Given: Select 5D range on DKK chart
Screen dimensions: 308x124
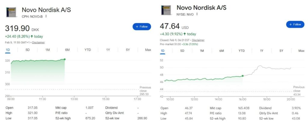Looking at the screenshot, I should coord(28,50).
